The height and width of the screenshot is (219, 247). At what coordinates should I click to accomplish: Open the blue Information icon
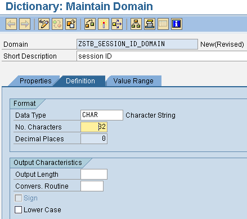point(177,24)
